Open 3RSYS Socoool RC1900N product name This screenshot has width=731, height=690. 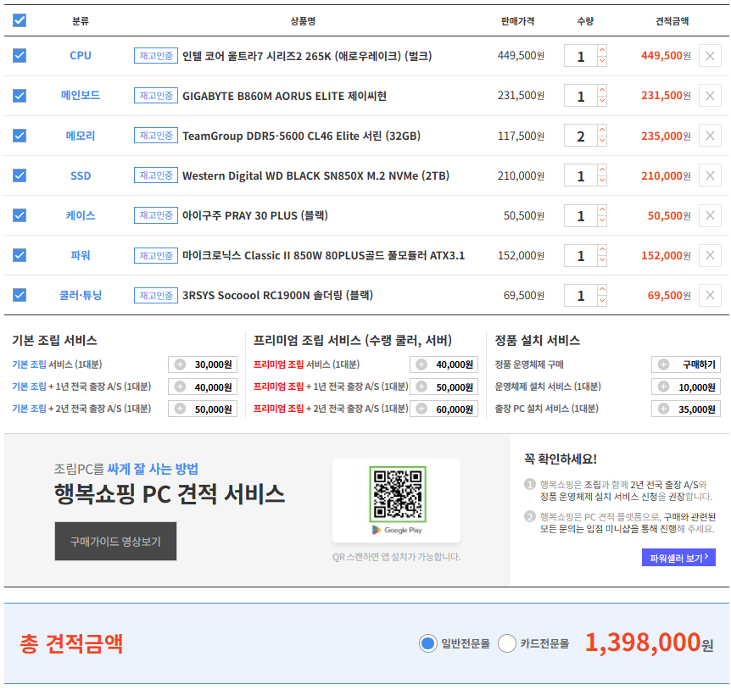[277, 295]
